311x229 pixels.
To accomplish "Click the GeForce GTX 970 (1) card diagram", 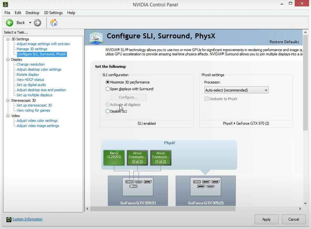I will [x=138, y=191].
